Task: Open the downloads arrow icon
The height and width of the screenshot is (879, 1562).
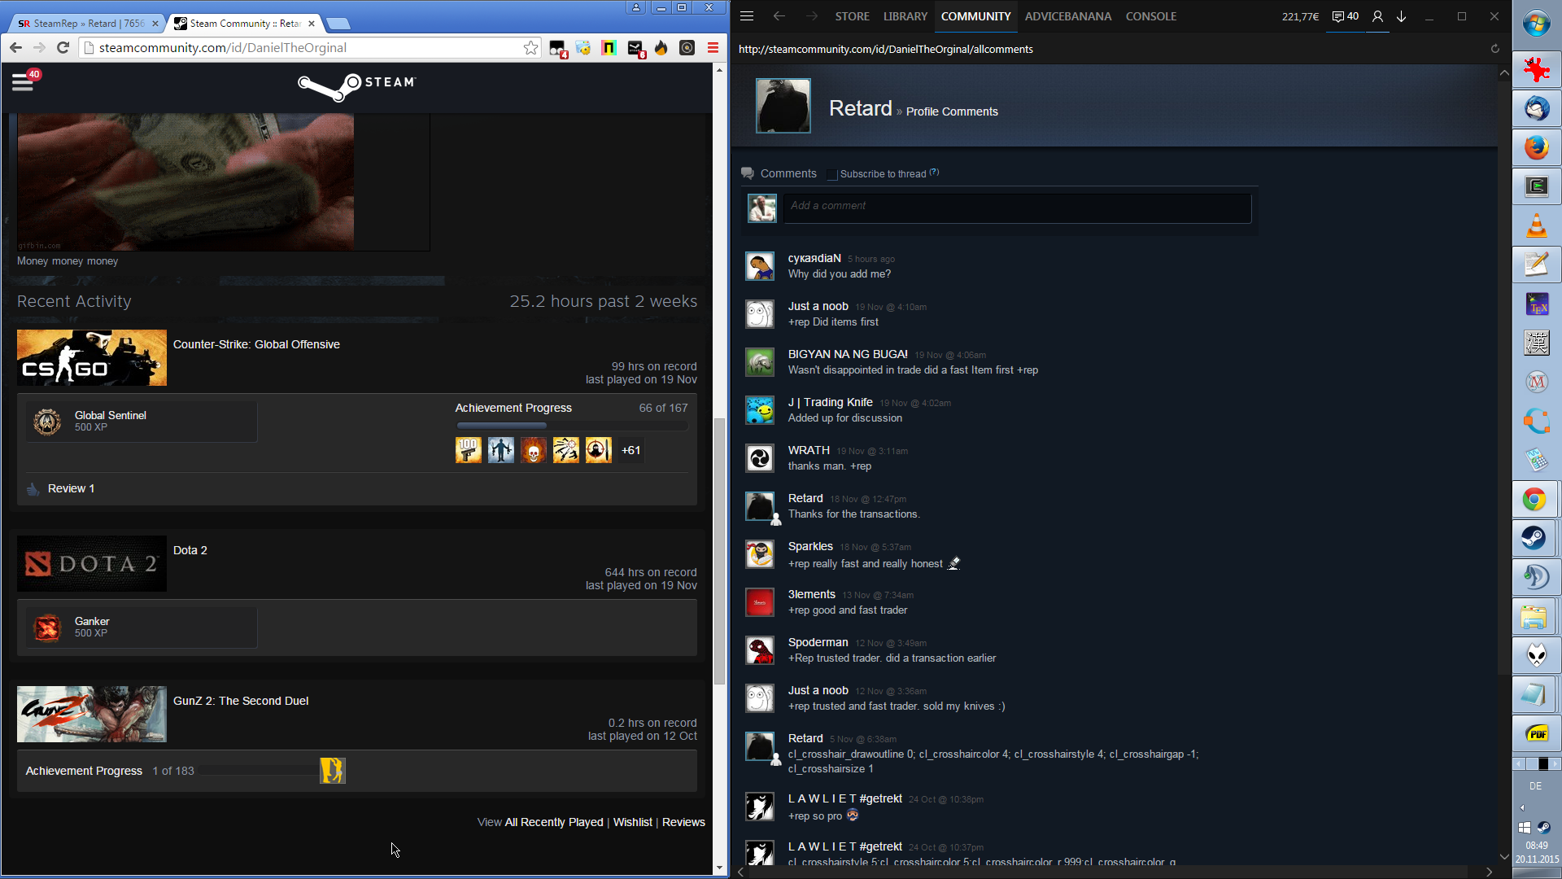Action: (1402, 16)
